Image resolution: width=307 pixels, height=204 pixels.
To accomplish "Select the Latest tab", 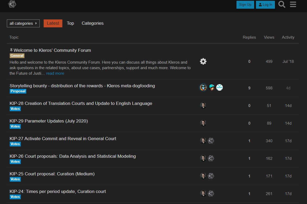I will coord(53,23).
